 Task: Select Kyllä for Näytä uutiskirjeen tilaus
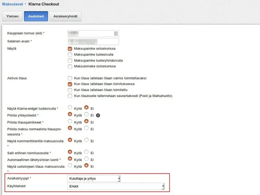coord(70,165)
